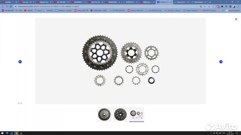Click the share page icon in address bar

(x=209, y=7)
